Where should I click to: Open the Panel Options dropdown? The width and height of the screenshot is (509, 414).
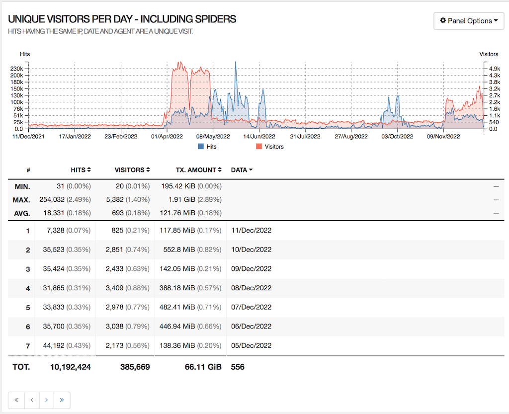[469, 21]
